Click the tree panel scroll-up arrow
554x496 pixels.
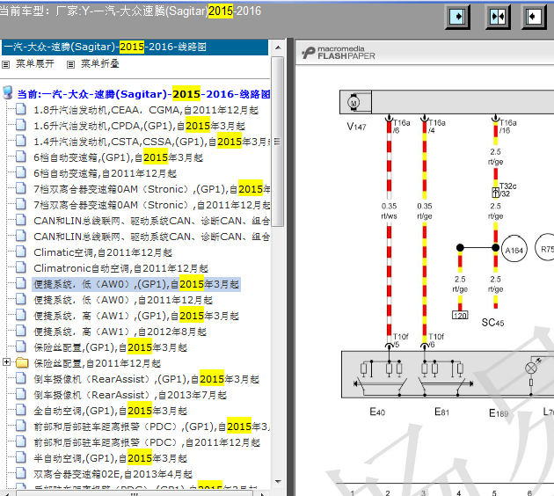278,47
